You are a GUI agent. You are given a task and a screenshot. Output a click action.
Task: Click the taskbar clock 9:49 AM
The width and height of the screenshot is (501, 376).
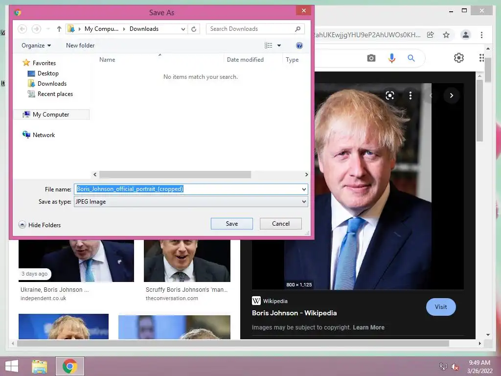479,363
